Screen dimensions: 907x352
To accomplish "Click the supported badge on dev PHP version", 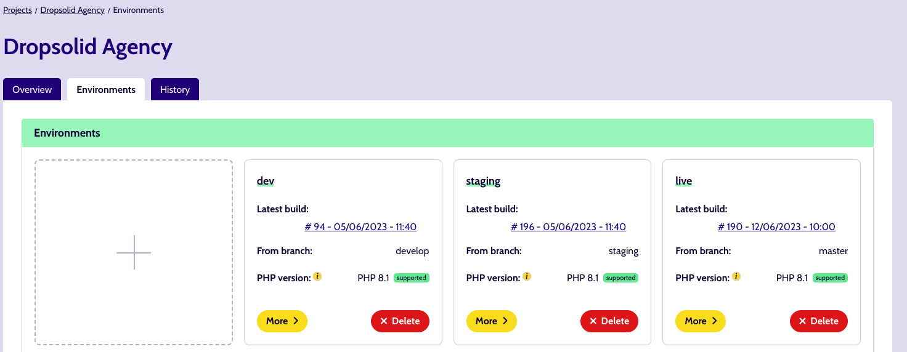I will tap(412, 278).
